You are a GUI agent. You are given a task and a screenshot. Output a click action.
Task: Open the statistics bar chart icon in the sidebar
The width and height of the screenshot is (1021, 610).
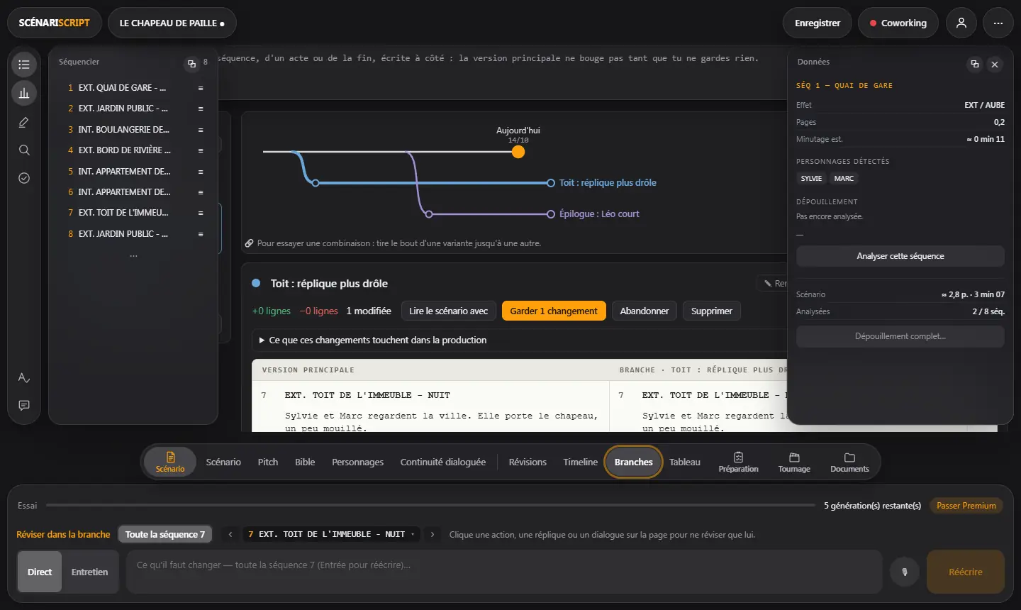tap(24, 93)
